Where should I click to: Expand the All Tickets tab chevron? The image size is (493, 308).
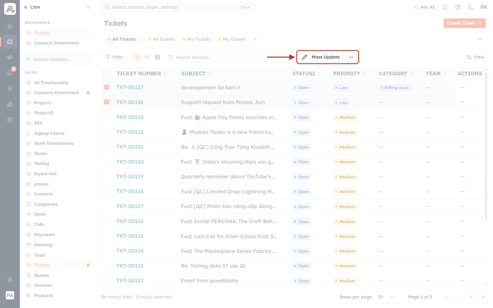[x=139, y=39]
